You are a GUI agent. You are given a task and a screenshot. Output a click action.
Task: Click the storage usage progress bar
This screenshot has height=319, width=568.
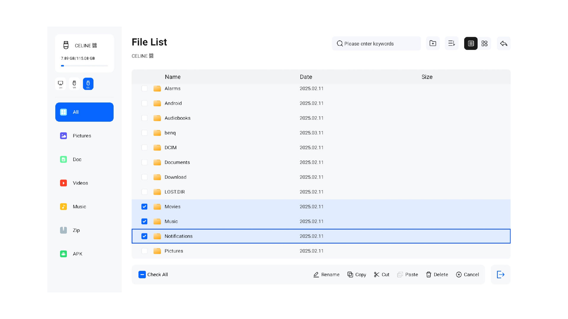(84, 66)
